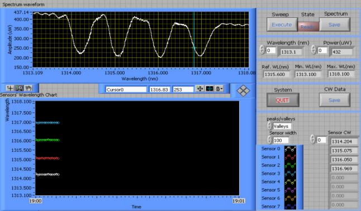Image resolution: width=361 pixels, height=211 pixels.
Task: Click the Sensor 0 plot legend icon
Action: point(291,149)
